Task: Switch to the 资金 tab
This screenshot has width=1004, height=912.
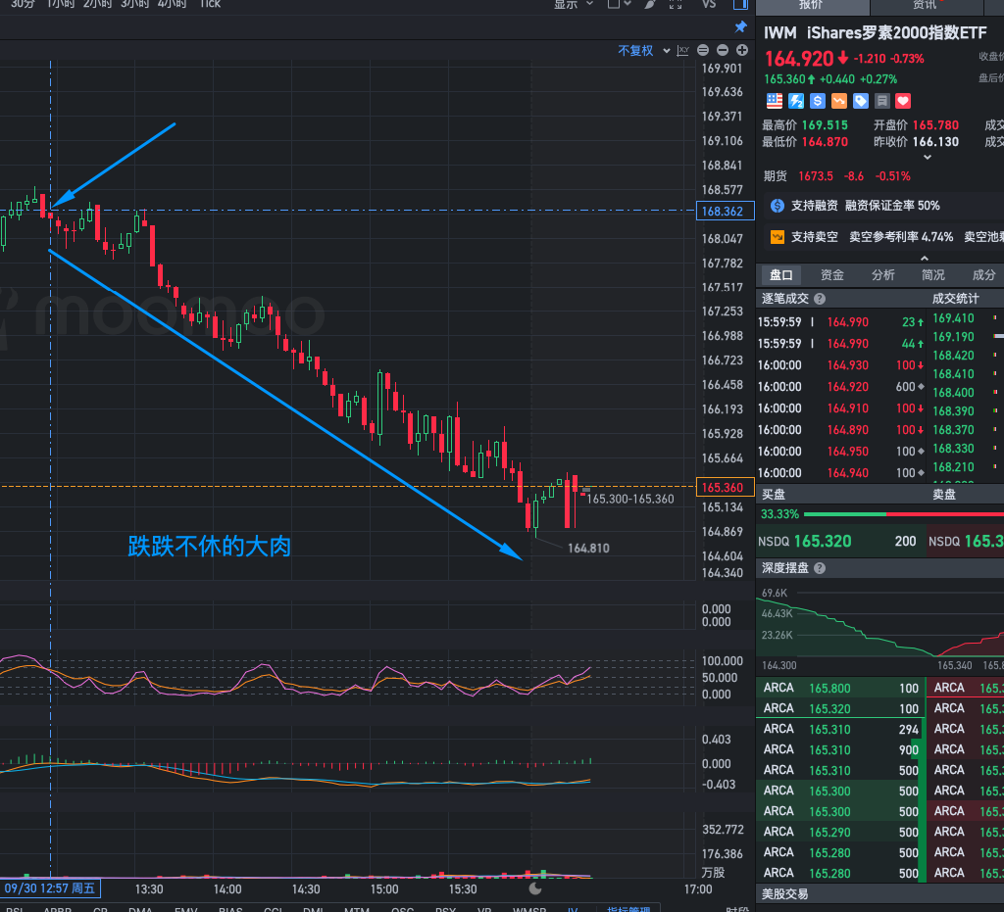Action: pyautogui.click(x=832, y=275)
